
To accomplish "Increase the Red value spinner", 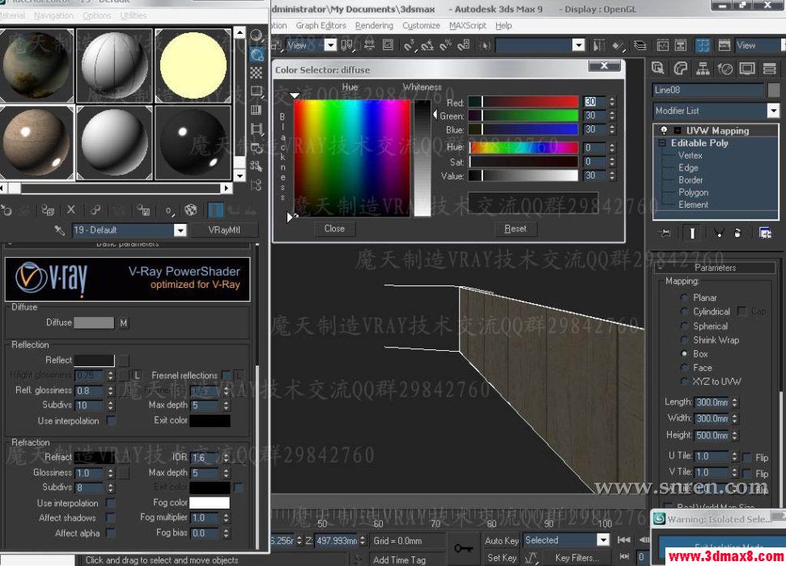I will (x=612, y=99).
